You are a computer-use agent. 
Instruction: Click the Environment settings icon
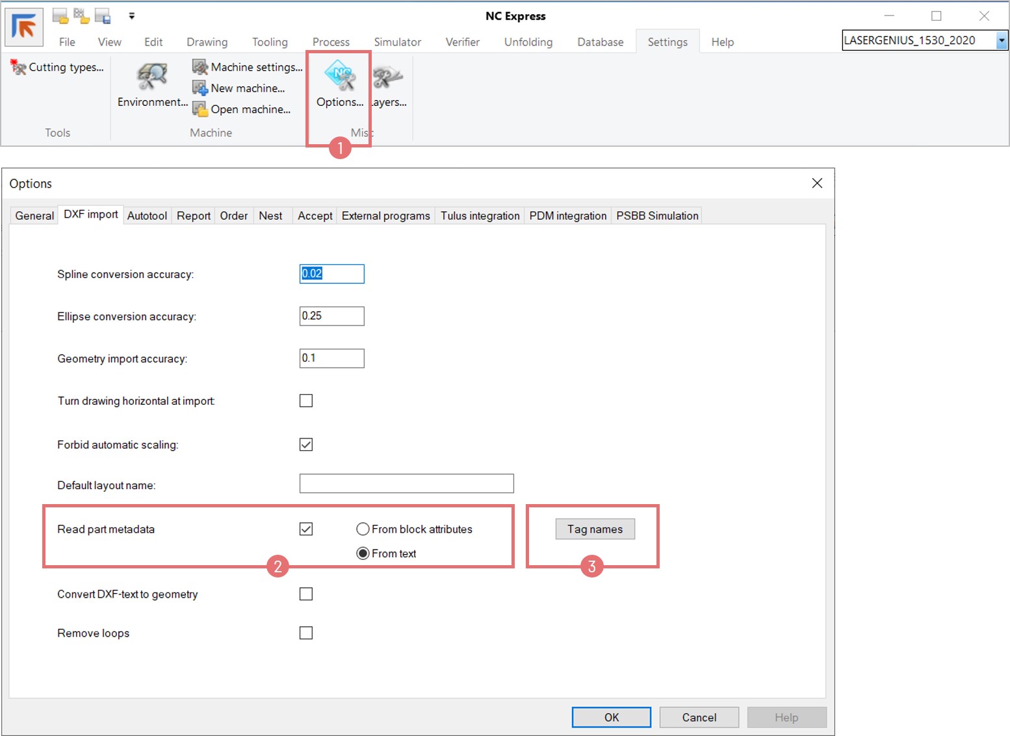pyautogui.click(x=152, y=78)
